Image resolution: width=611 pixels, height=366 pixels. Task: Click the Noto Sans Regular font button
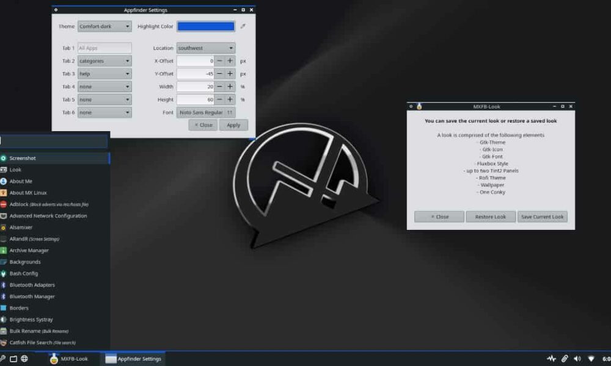pos(206,112)
